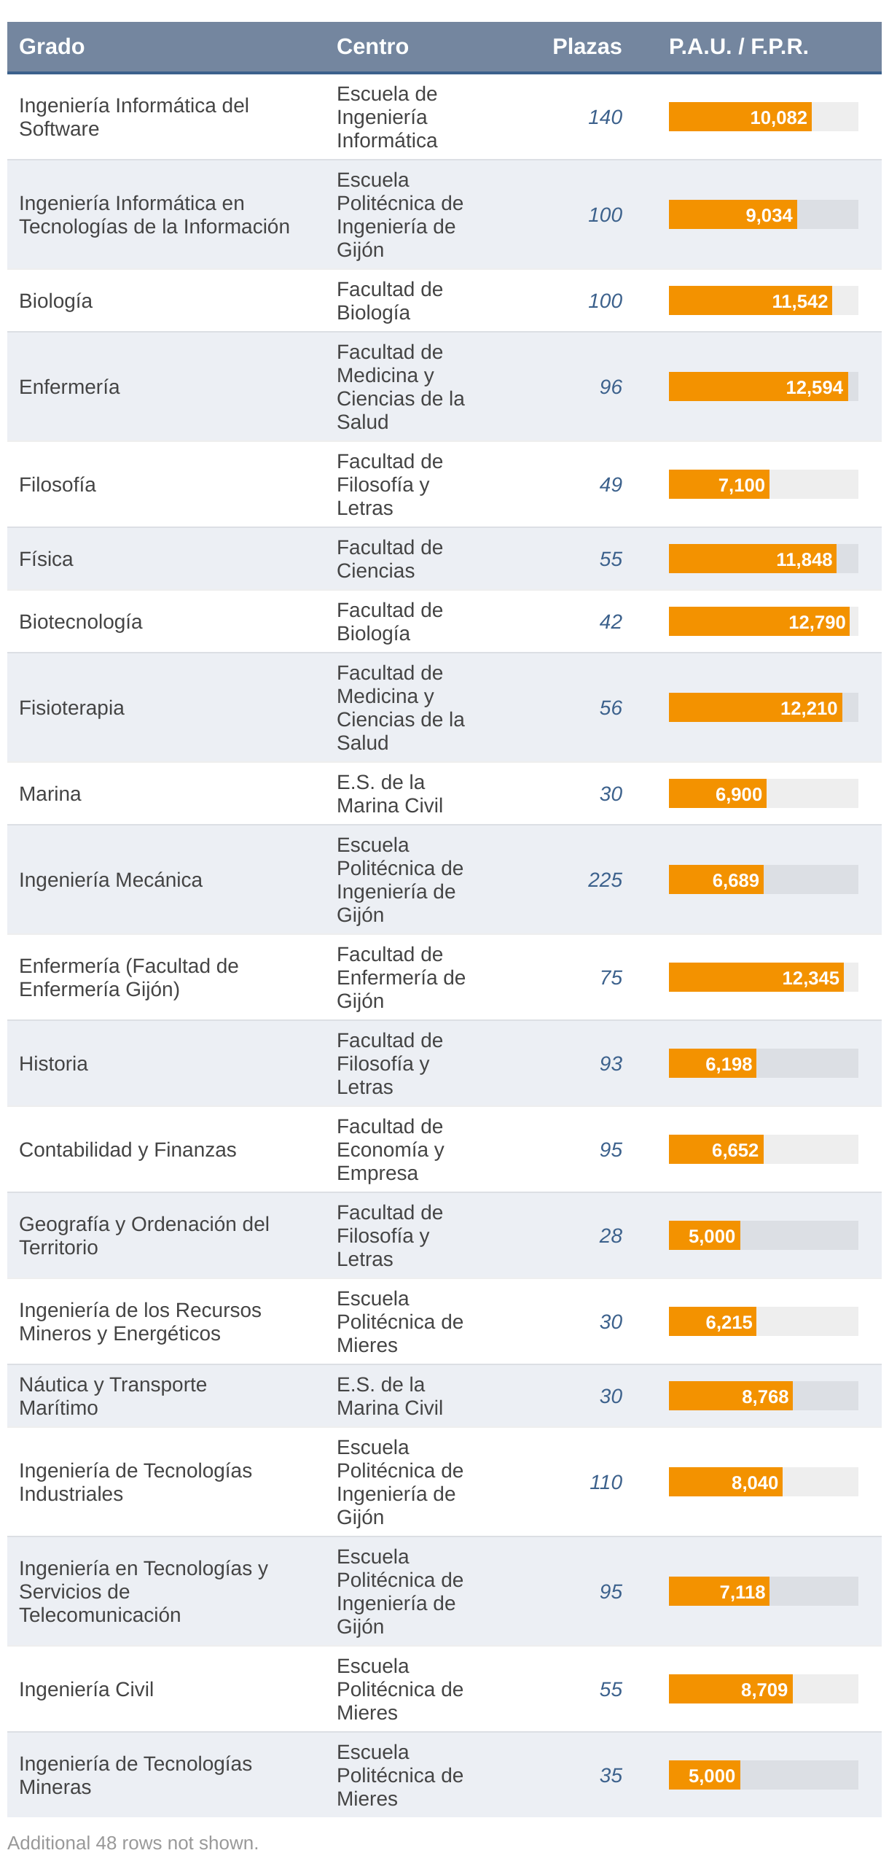The image size is (889, 1861).
Task: Click the Facultad de Ciencias cell
Action: click(390, 559)
